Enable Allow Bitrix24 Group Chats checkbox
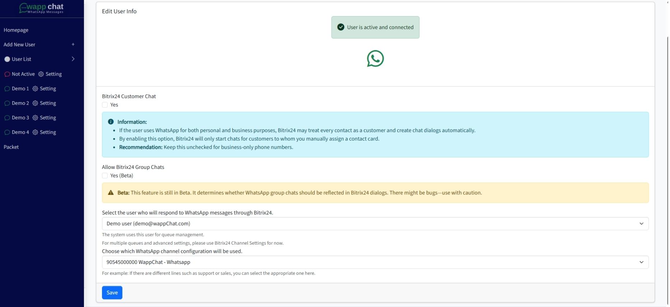Viewport: 670px width, 307px height. 105,176
